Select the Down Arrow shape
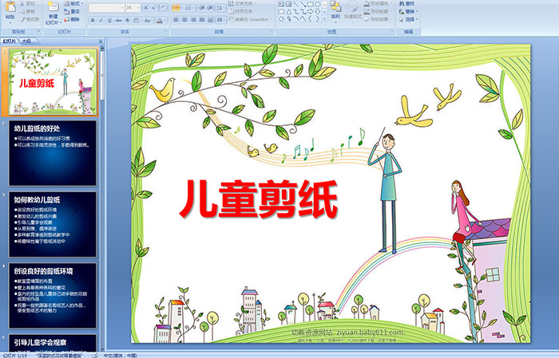Viewport: 559px width, 358px height. point(317,12)
